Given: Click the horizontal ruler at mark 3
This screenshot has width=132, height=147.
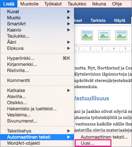Looking at the screenshot, I should click(x=102, y=49).
